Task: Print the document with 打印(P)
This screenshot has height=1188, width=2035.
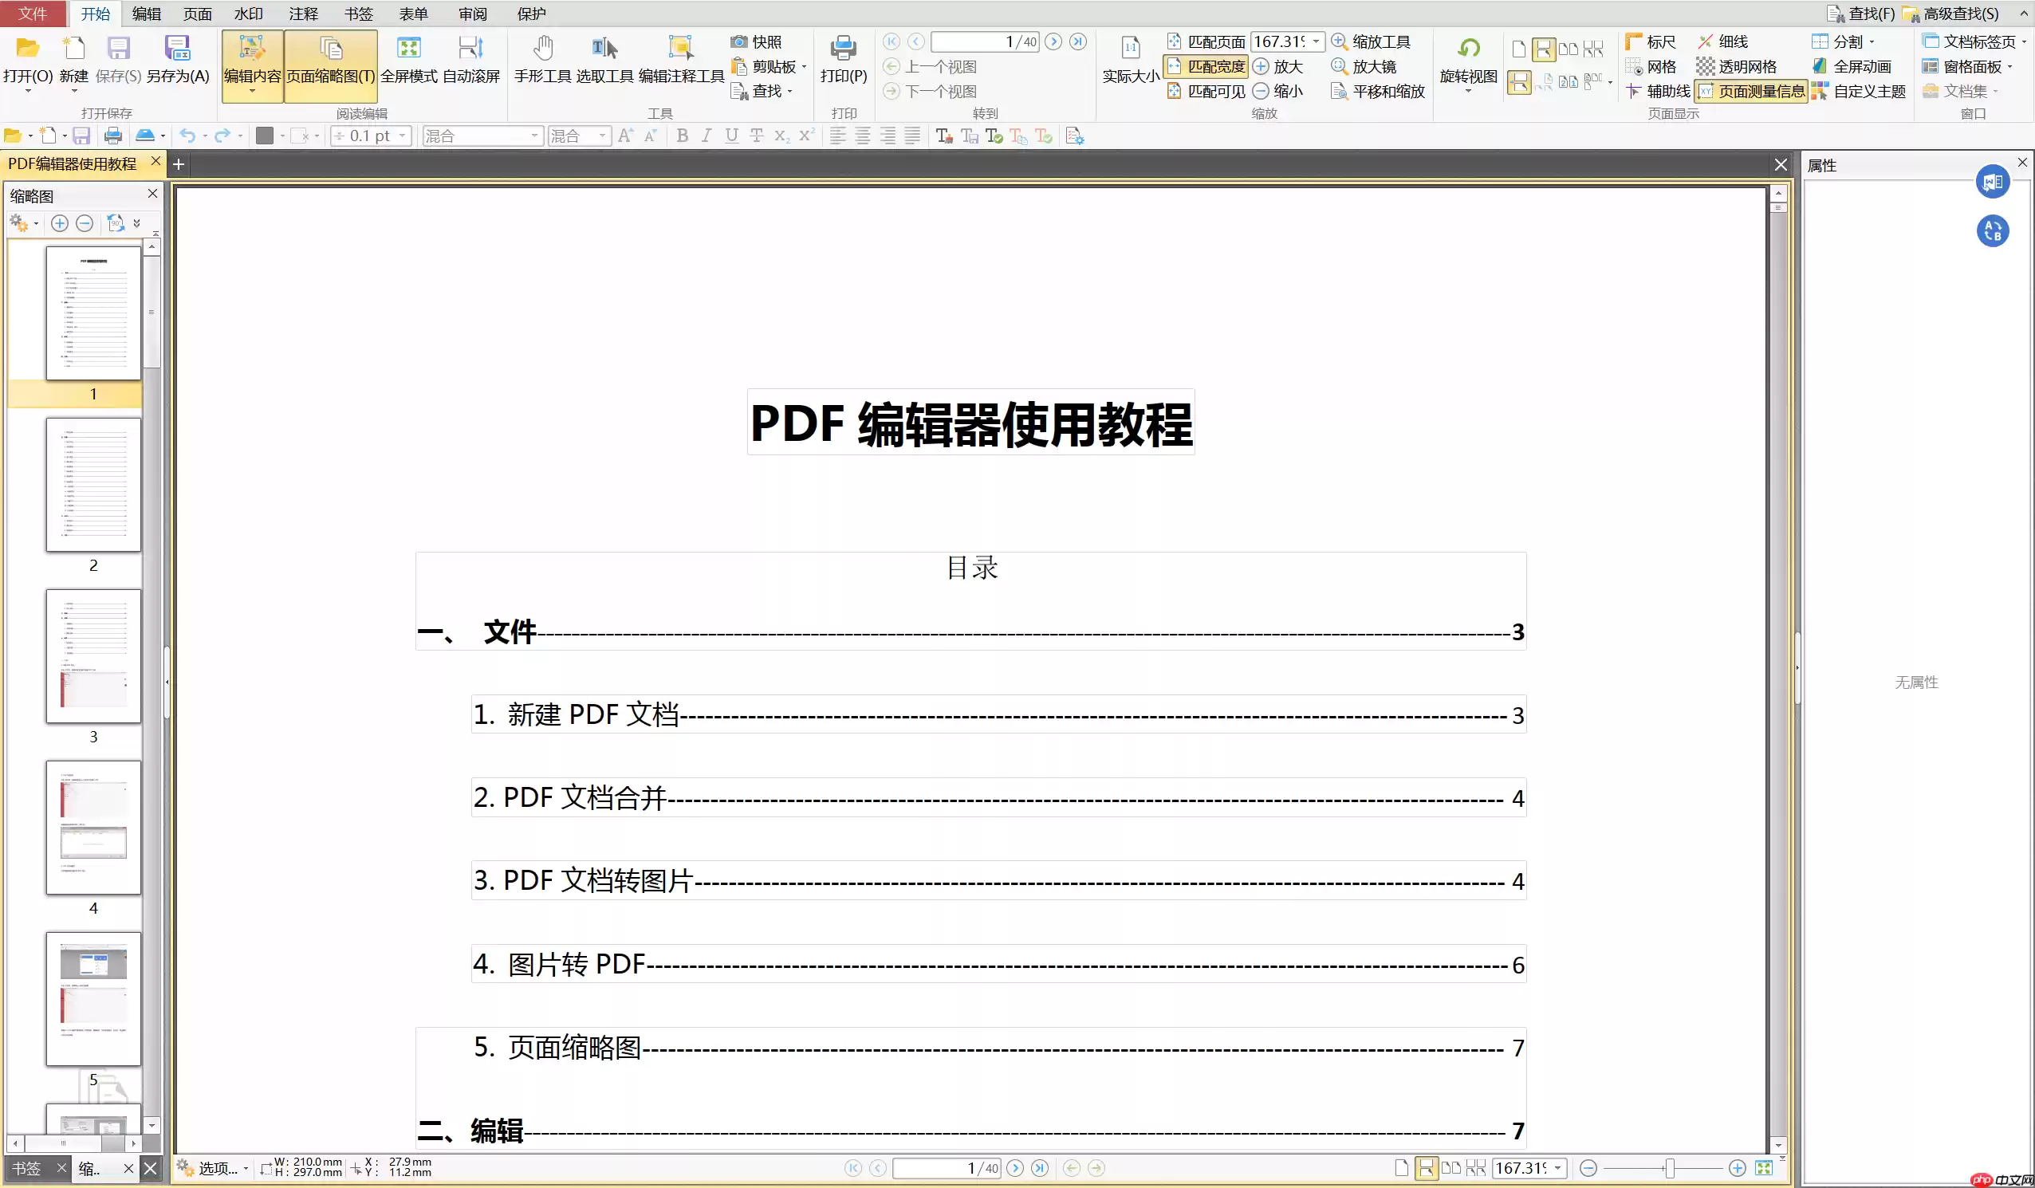Action: pos(842,61)
